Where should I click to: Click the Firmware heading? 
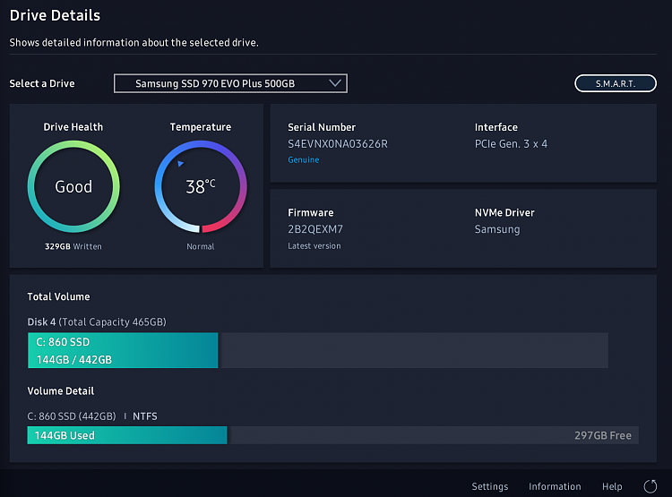click(x=311, y=212)
